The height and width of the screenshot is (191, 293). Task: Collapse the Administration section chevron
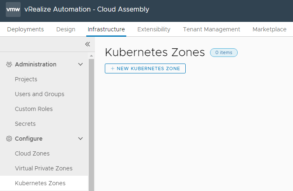(x=80, y=64)
